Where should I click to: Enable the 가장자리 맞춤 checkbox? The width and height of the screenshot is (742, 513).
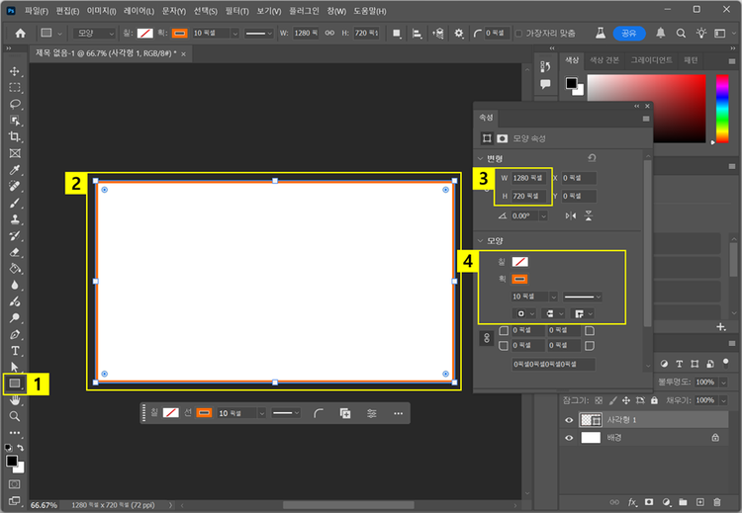pos(519,33)
